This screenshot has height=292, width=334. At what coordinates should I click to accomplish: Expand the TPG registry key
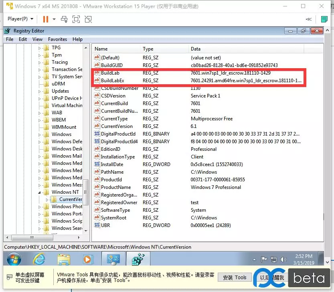pos(39,48)
